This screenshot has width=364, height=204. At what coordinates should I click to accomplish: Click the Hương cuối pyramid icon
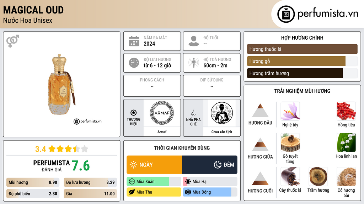[260, 178]
